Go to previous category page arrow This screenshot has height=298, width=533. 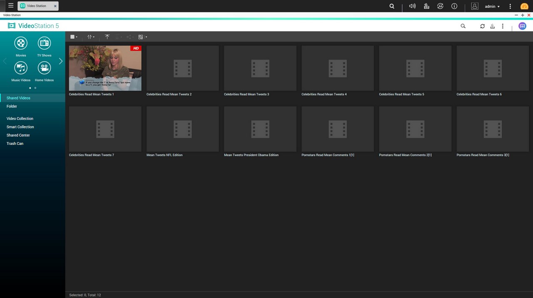pyautogui.click(x=5, y=61)
